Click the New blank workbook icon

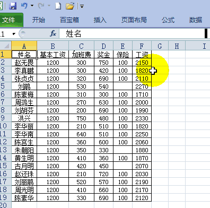coord(58,6)
